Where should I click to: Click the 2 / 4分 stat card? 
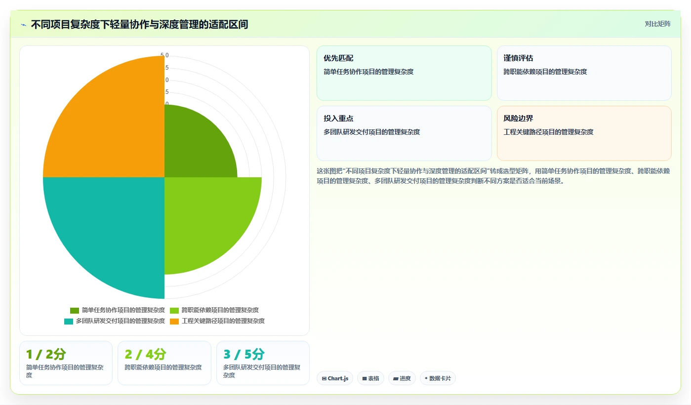[164, 363]
